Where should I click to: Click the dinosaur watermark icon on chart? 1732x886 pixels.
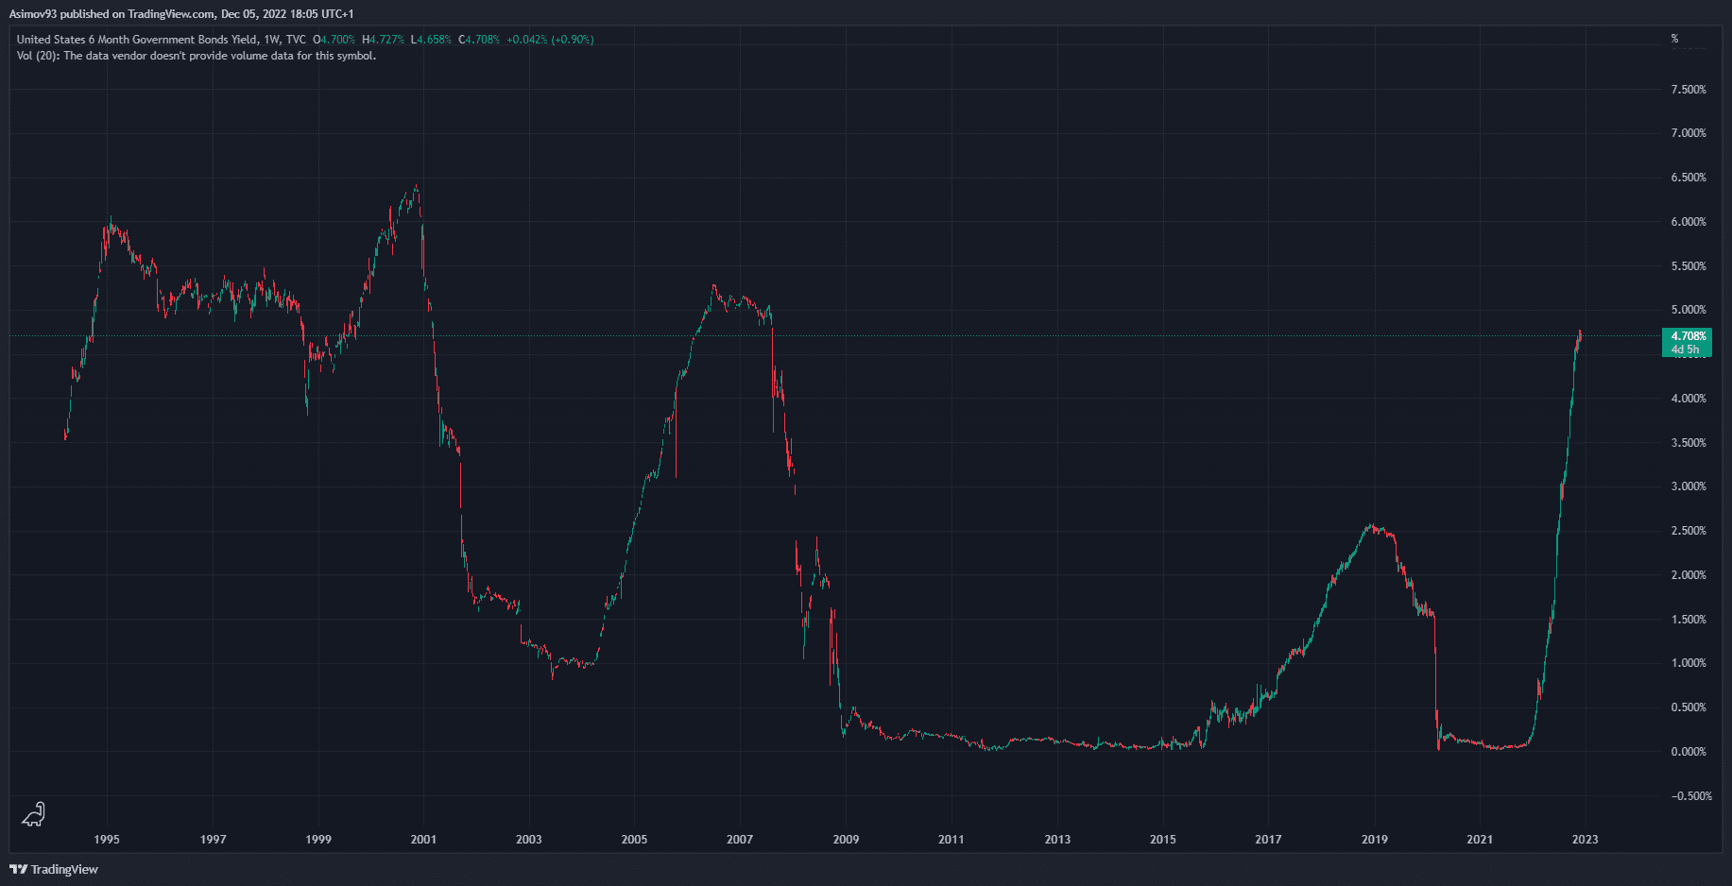34,814
